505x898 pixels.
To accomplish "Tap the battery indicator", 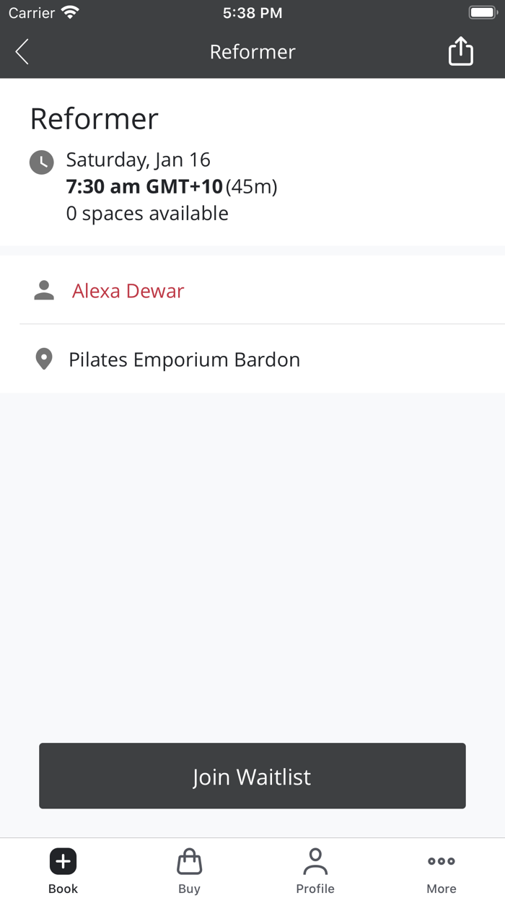I will click(483, 12).
